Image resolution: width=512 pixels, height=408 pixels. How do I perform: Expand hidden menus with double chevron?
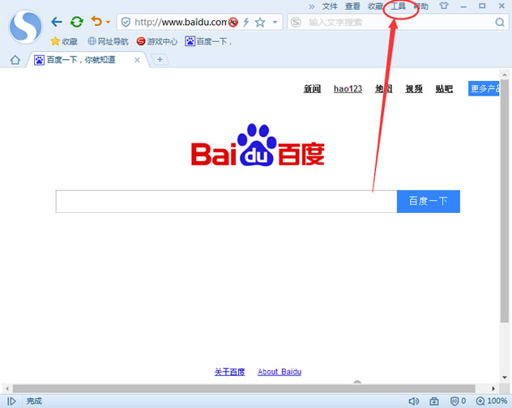(x=312, y=6)
